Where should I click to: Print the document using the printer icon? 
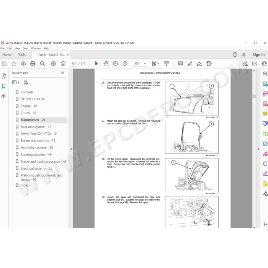point(33,64)
